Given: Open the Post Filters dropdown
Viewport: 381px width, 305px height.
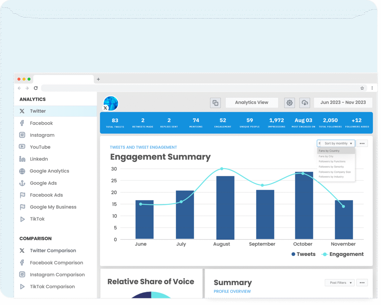Looking at the screenshot, I should pos(339,283).
